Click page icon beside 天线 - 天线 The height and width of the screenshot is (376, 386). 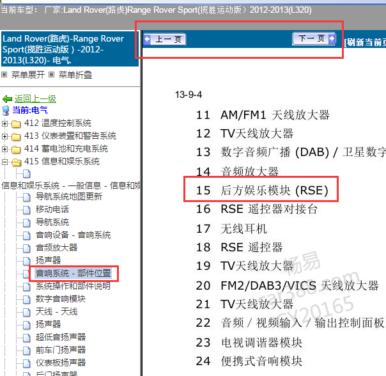27,313
